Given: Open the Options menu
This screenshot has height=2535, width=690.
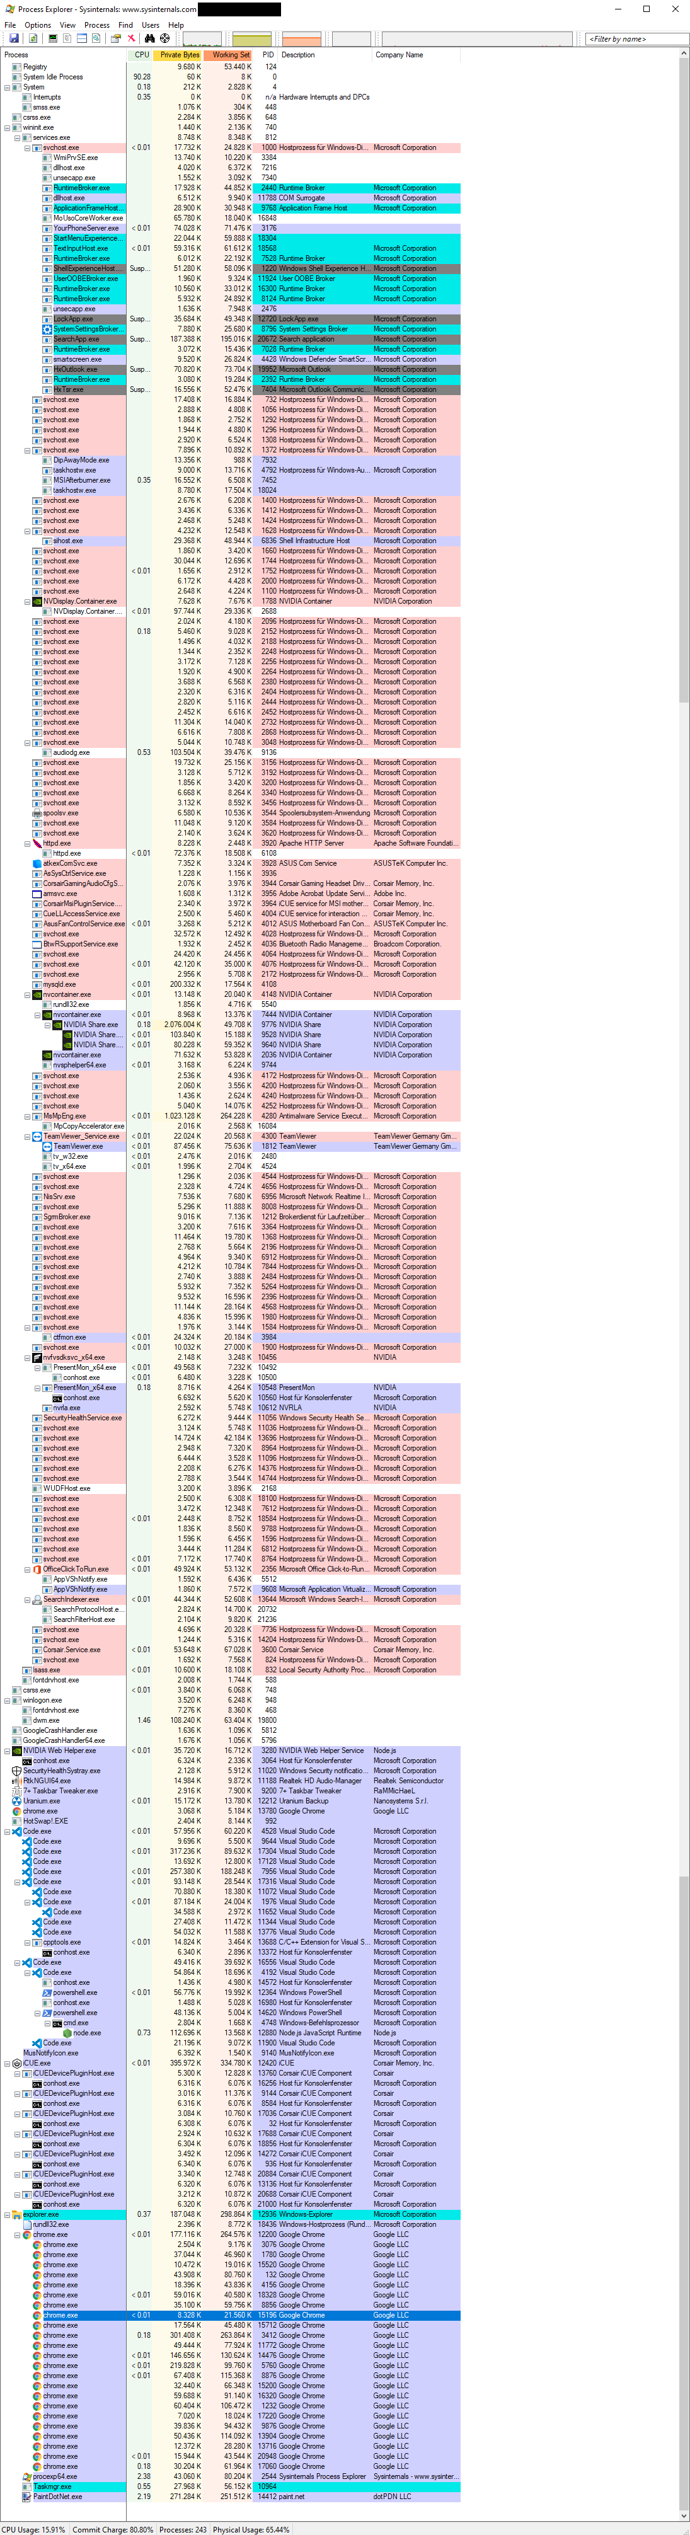Looking at the screenshot, I should [37, 25].
